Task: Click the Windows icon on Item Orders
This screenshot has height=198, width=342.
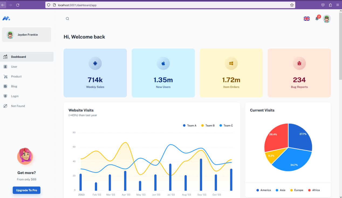Action: pos(231,64)
